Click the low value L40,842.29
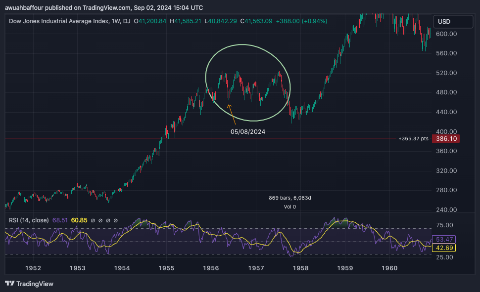 click(x=220, y=21)
